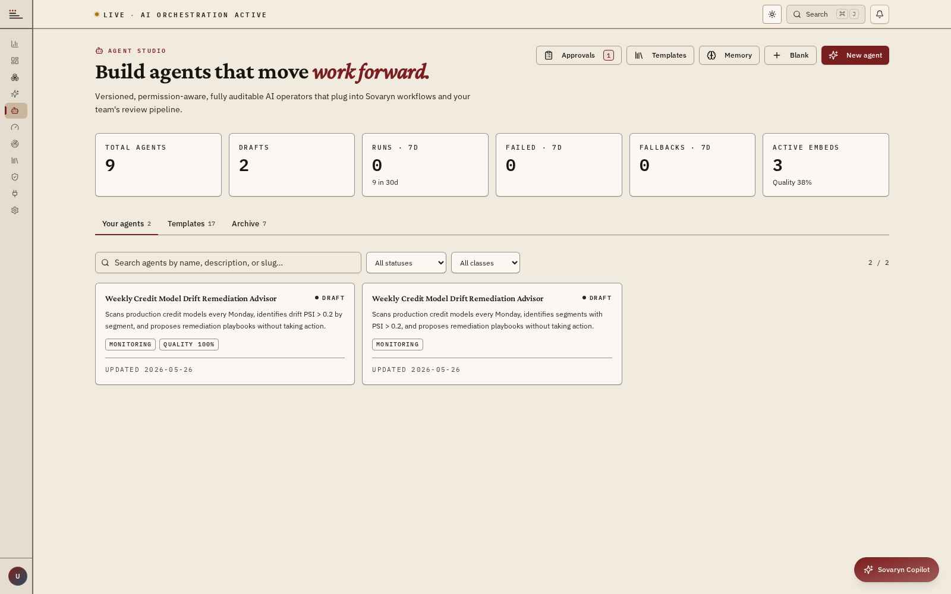Open the bar chart analytics sidebar icon
The width and height of the screenshot is (951, 594).
tap(15, 44)
